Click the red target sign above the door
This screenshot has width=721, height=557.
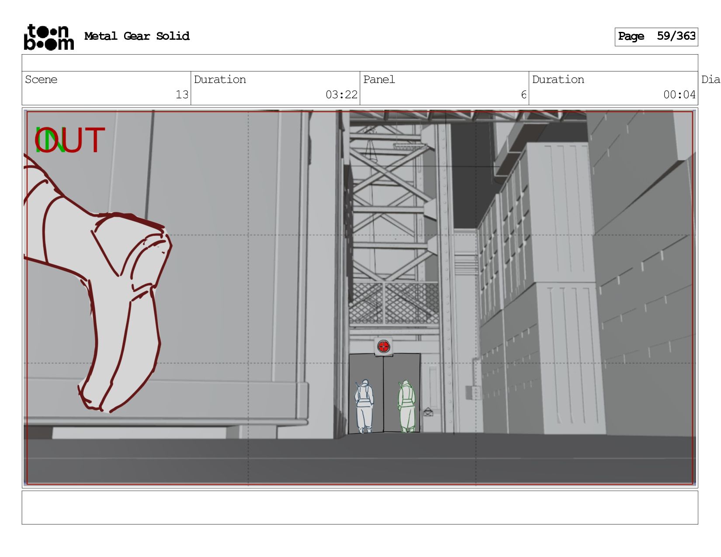point(383,347)
